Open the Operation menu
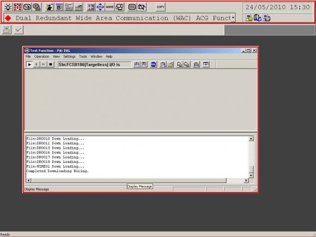316x237 pixels. click(41, 57)
